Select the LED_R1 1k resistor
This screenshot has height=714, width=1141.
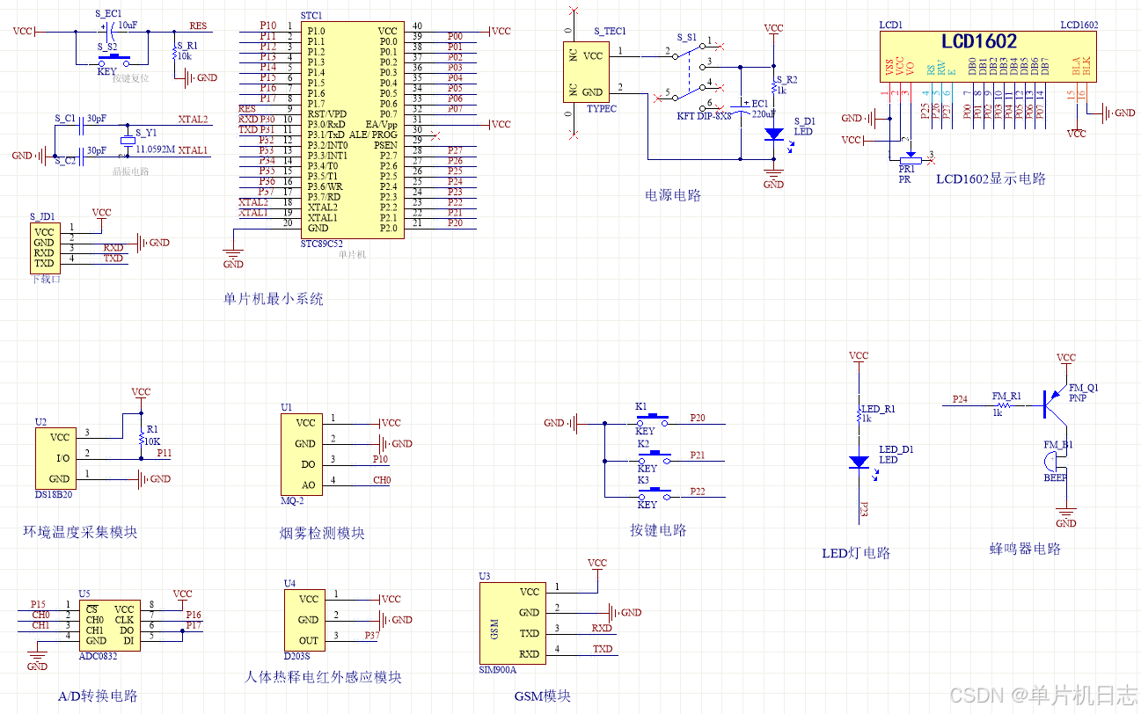point(859,417)
